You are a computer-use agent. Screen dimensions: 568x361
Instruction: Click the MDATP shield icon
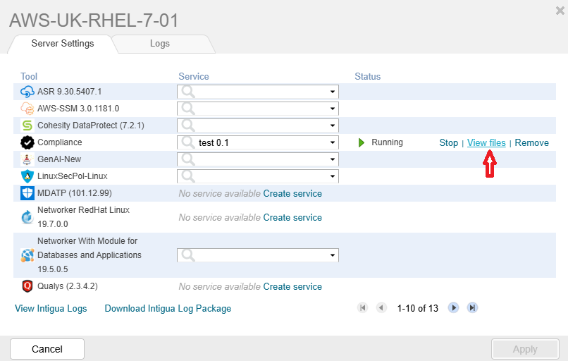point(27,193)
